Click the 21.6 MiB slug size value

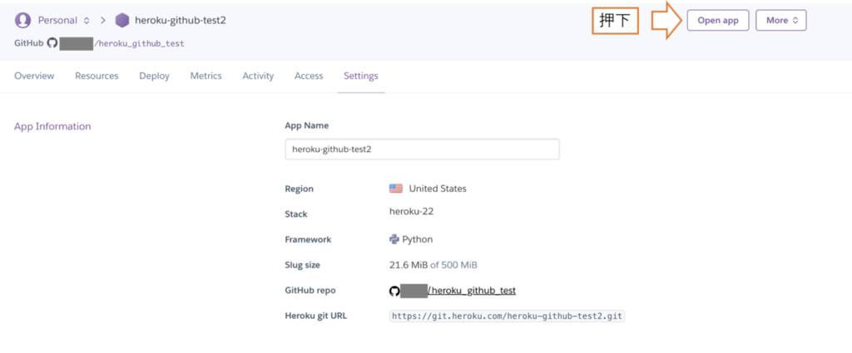tap(409, 265)
